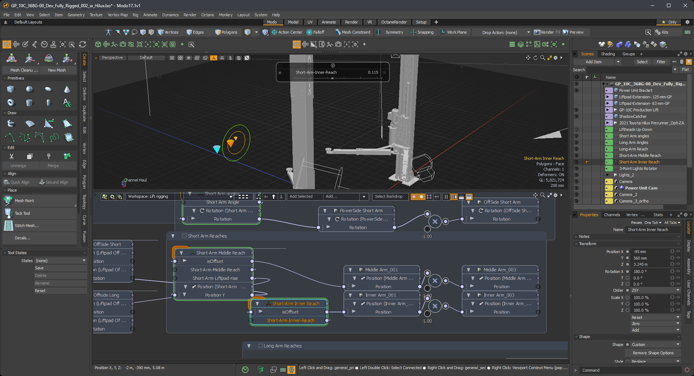Image resolution: width=694 pixels, height=376 pixels.
Task: Edit the Name field Short-Arm Inner Reach
Action: pyautogui.click(x=653, y=230)
